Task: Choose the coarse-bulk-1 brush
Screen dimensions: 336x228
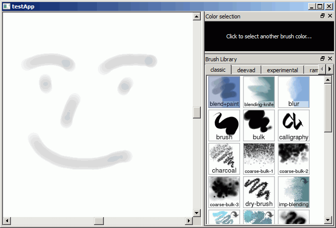Action: click(x=259, y=159)
